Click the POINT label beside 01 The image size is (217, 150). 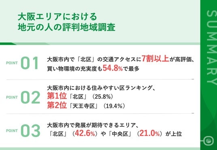tap(12, 63)
